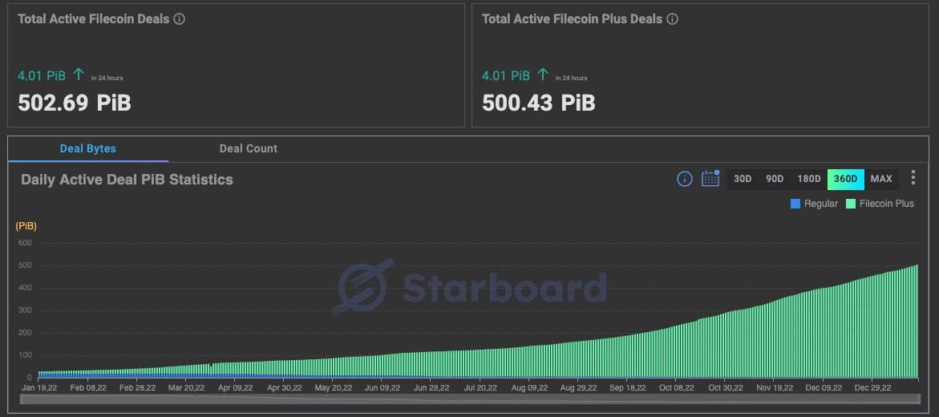
Task: Select the 90D time range
Action: [775, 179]
